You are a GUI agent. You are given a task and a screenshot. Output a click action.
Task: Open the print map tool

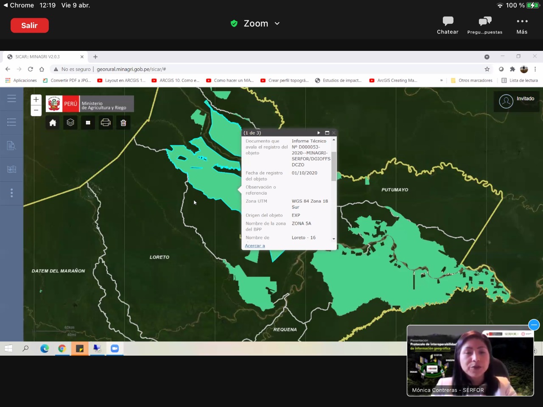pos(106,123)
